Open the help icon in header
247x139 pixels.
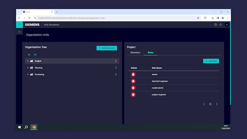tap(215, 25)
